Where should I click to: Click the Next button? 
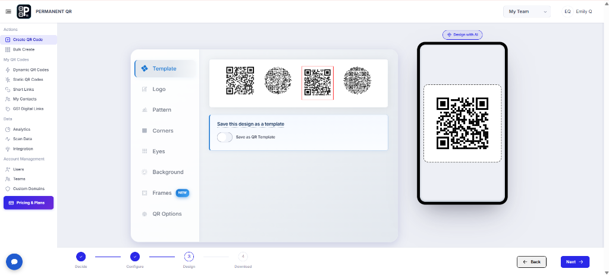[575, 262]
